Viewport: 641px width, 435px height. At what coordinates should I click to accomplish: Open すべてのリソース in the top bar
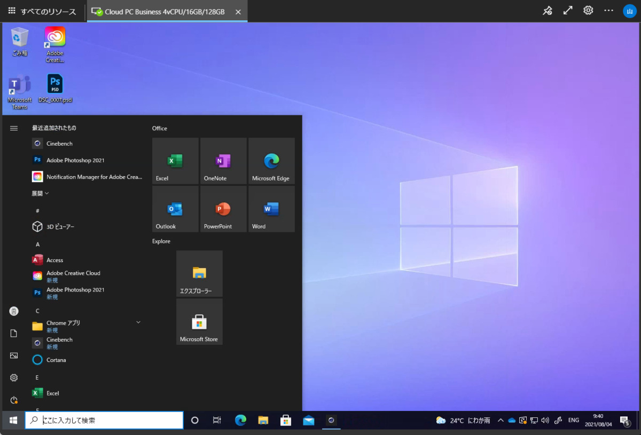[x=42, y=11]
